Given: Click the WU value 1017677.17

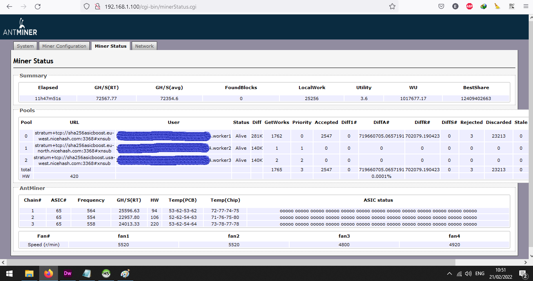Looking at the screenshot, I should [413, 98].
